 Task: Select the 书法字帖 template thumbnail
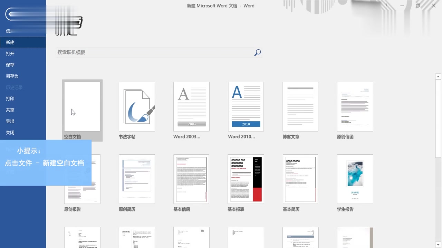[x=137, y=106]
